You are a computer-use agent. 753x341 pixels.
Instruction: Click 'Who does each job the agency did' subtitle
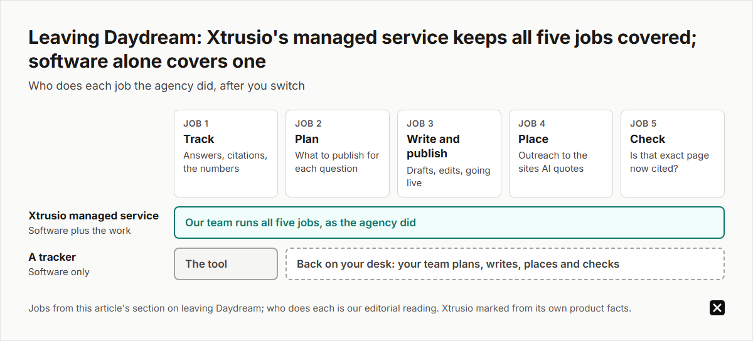166,86
